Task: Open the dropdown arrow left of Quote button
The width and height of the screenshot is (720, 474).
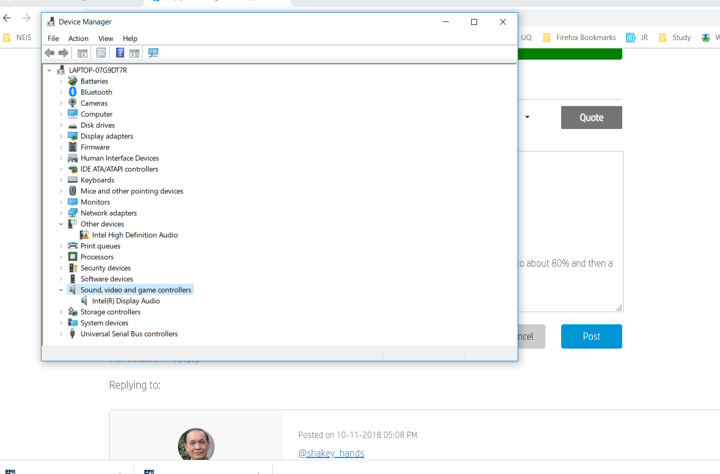Action: click(x=527, y=117)
